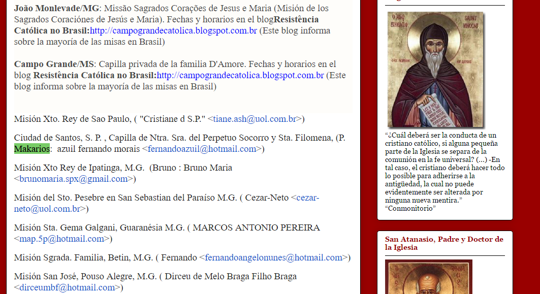The image size is (540, 294).
Task: Click the highlighted word Makarios
Action: tap(31, 149)
